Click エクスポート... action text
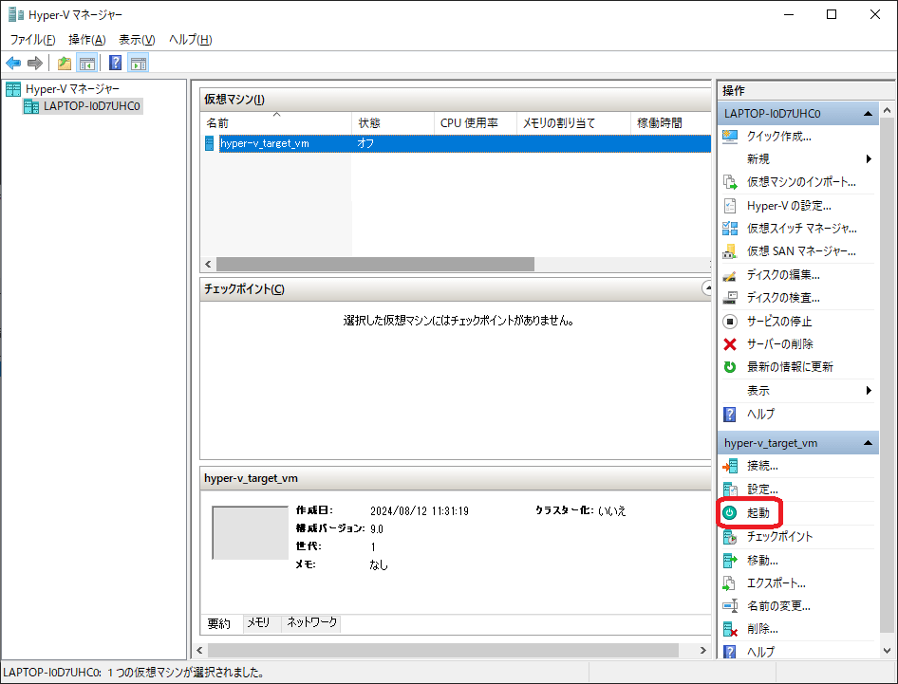 pos(776,583)
